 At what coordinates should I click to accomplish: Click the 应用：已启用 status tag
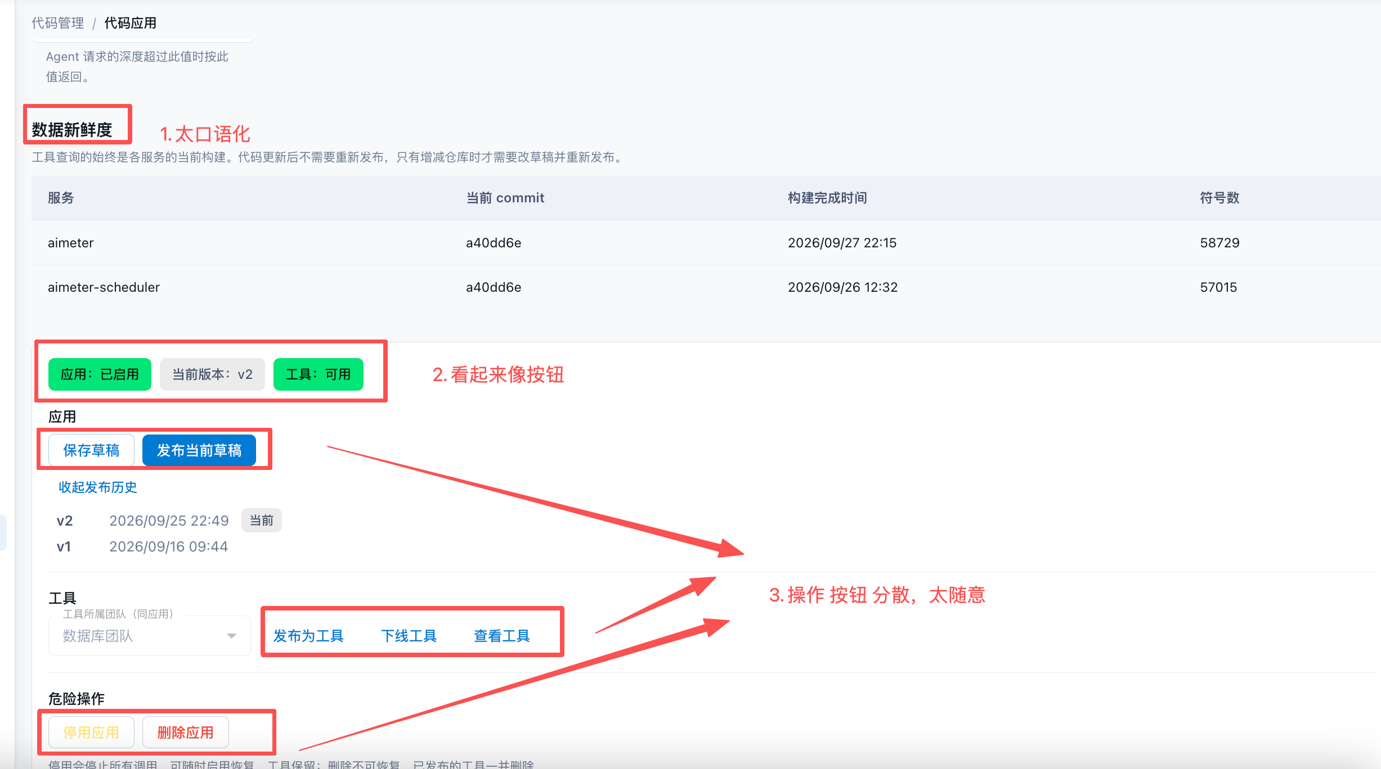(x=100, y=374)
